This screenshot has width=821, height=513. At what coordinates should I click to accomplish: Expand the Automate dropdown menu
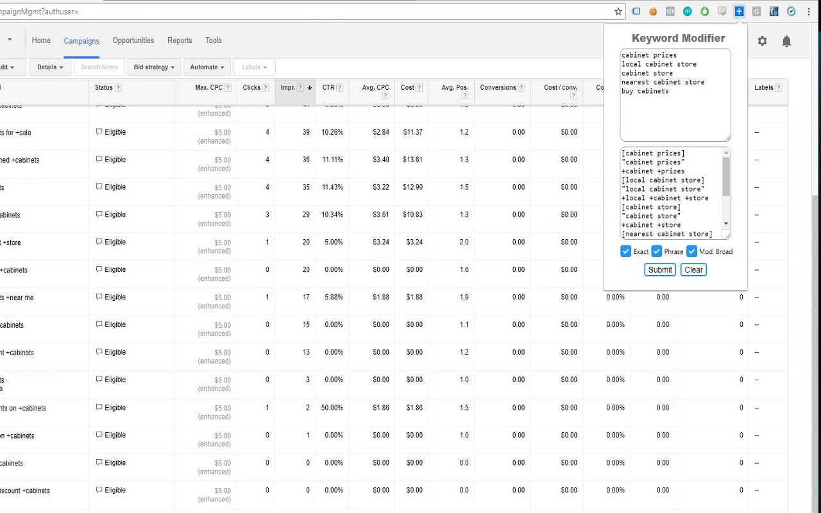tap(207, 67)
